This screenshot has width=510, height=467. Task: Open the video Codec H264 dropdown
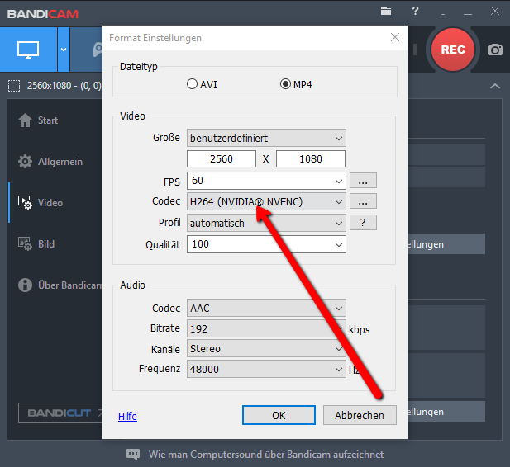coord(266,201)
